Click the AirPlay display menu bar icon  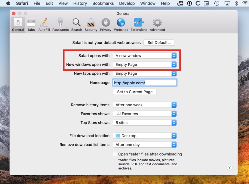227,3
